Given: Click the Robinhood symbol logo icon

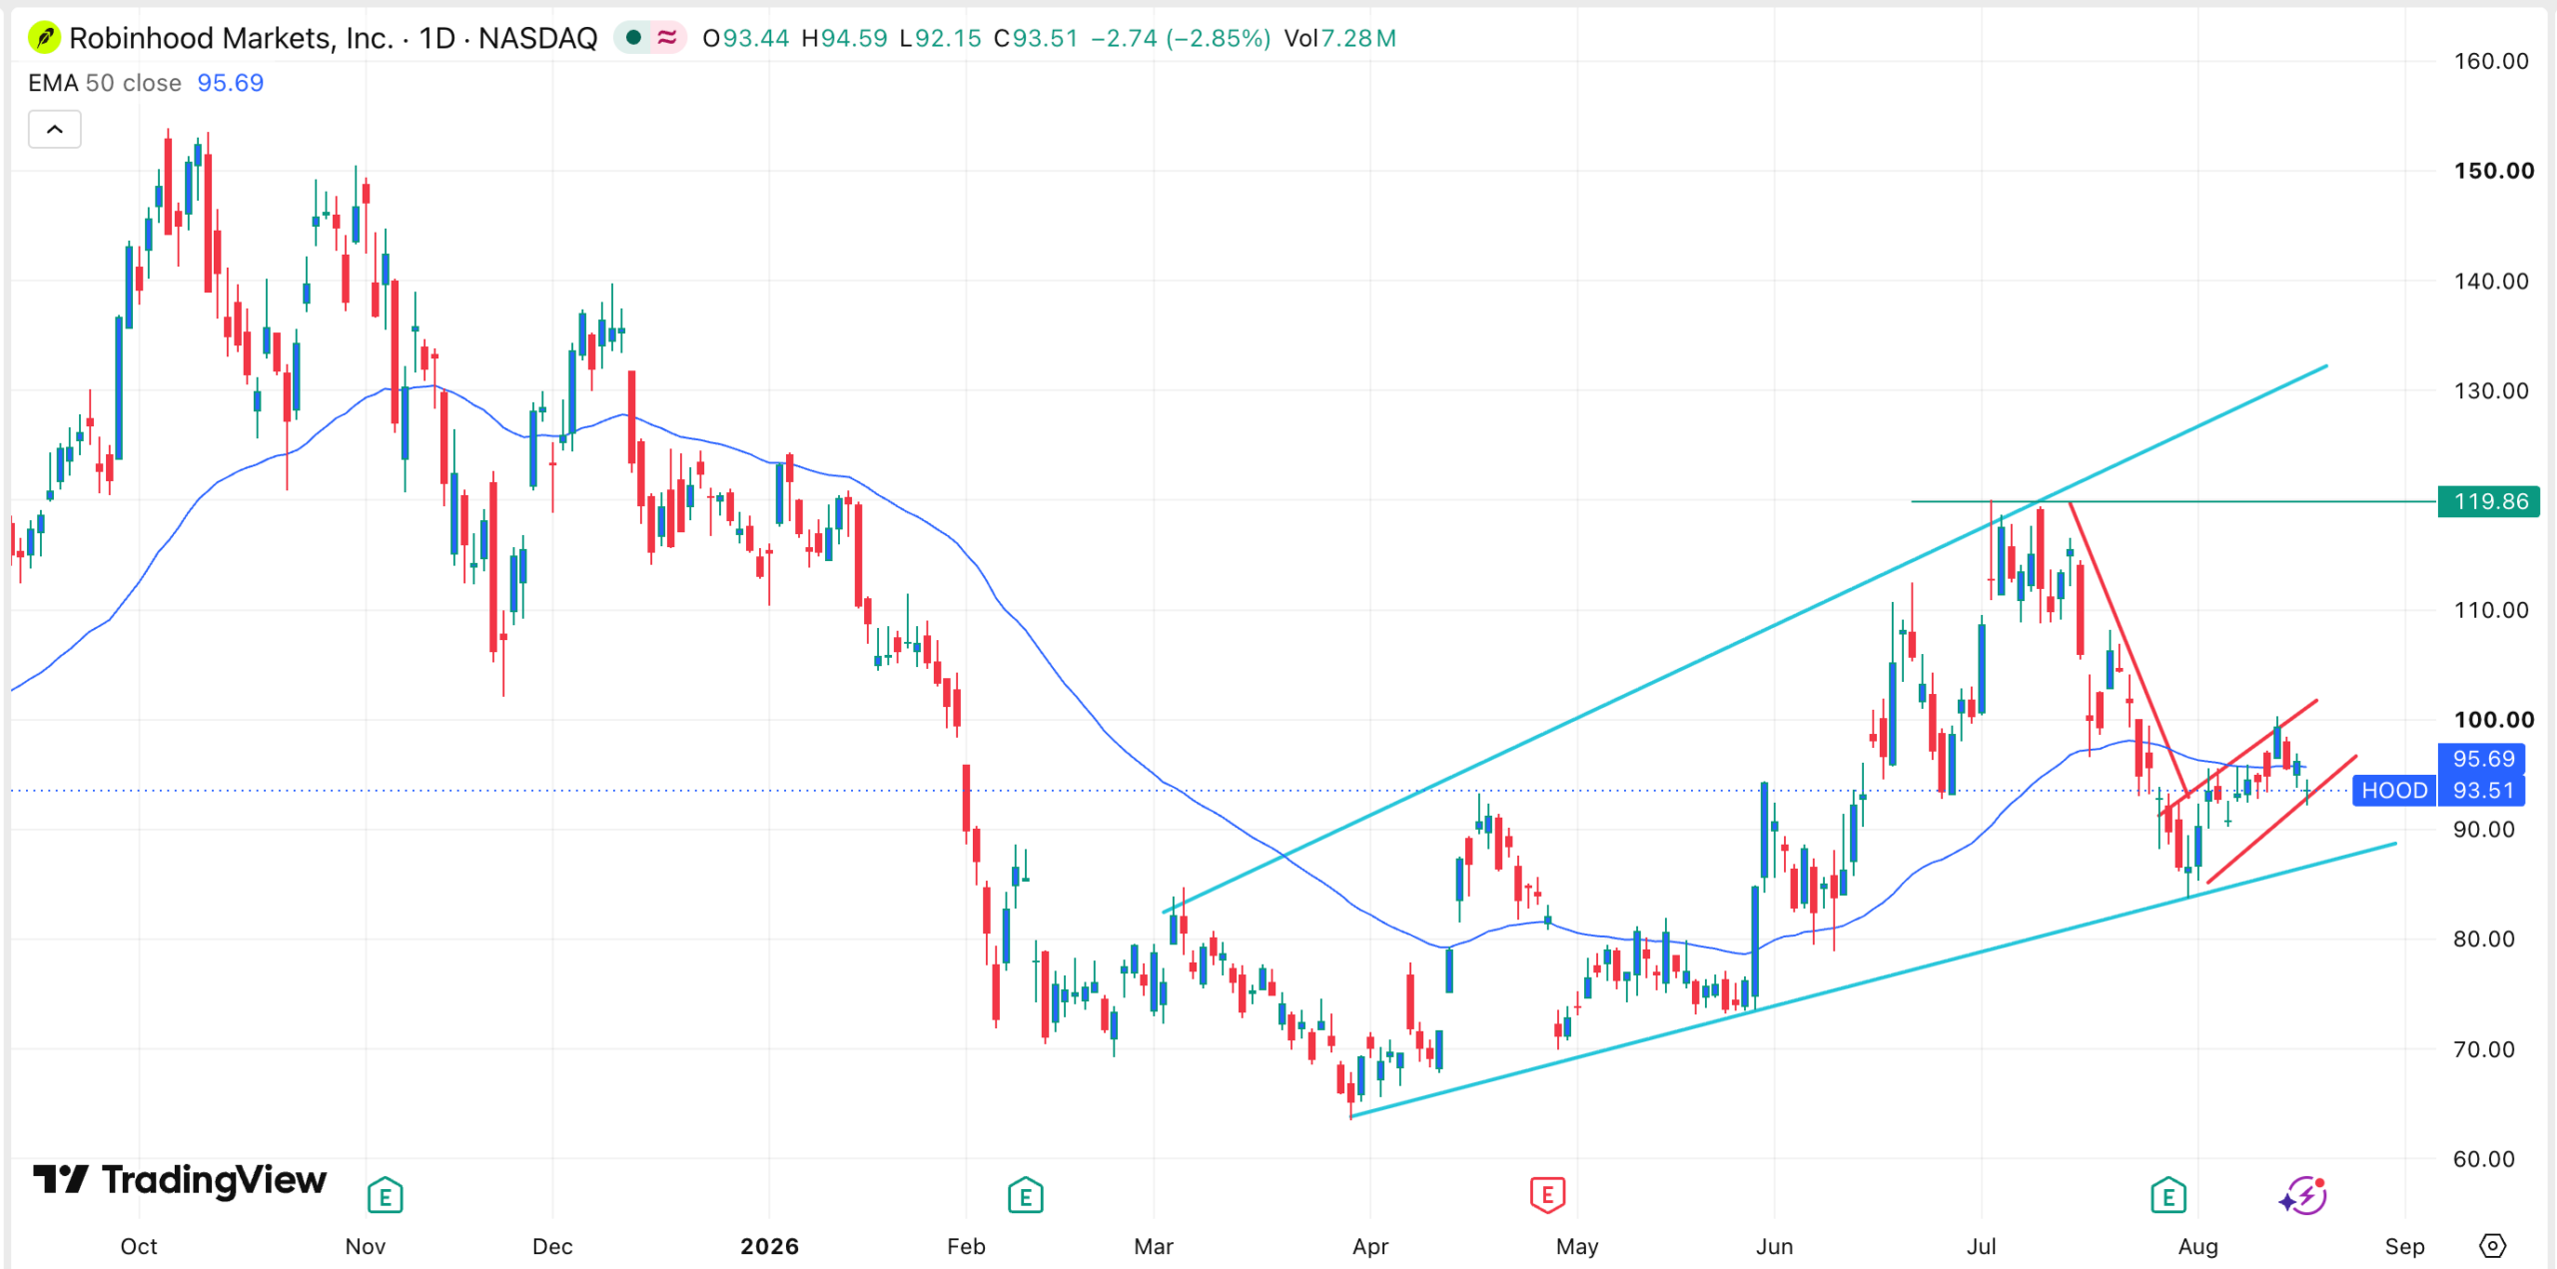Looking at the screenshot, I should click(44, 39).
